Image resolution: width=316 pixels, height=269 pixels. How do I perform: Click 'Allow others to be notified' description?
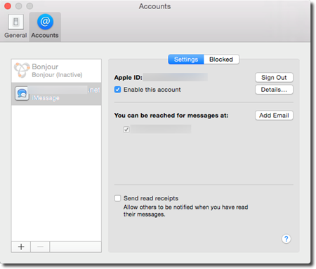185,211
